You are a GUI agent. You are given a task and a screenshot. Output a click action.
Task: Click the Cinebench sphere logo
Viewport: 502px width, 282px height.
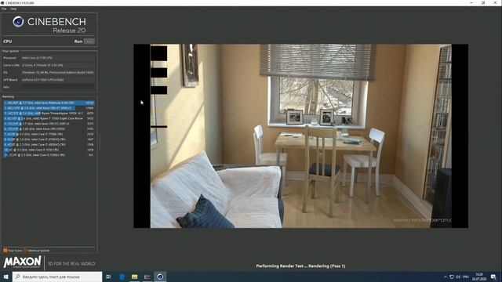point(18,22)
